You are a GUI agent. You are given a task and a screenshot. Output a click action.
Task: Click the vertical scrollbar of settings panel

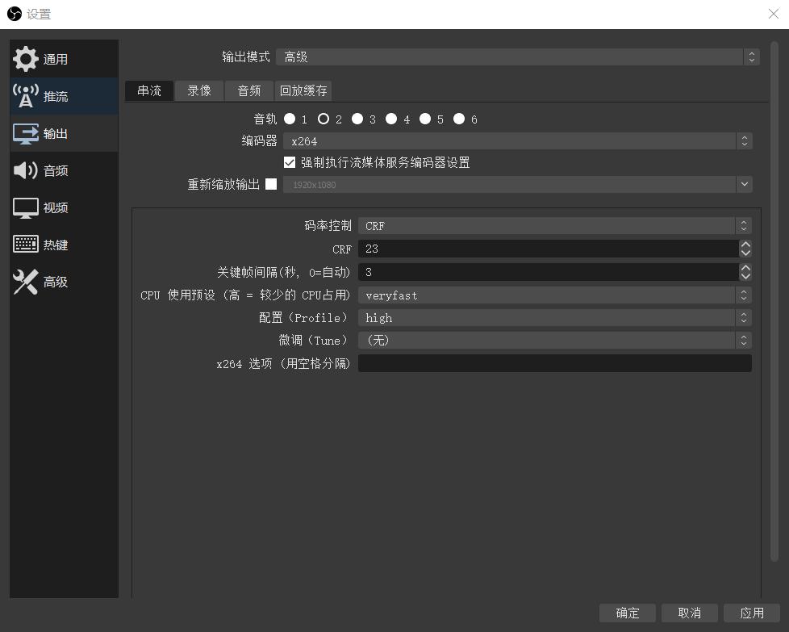click(774, 300)
